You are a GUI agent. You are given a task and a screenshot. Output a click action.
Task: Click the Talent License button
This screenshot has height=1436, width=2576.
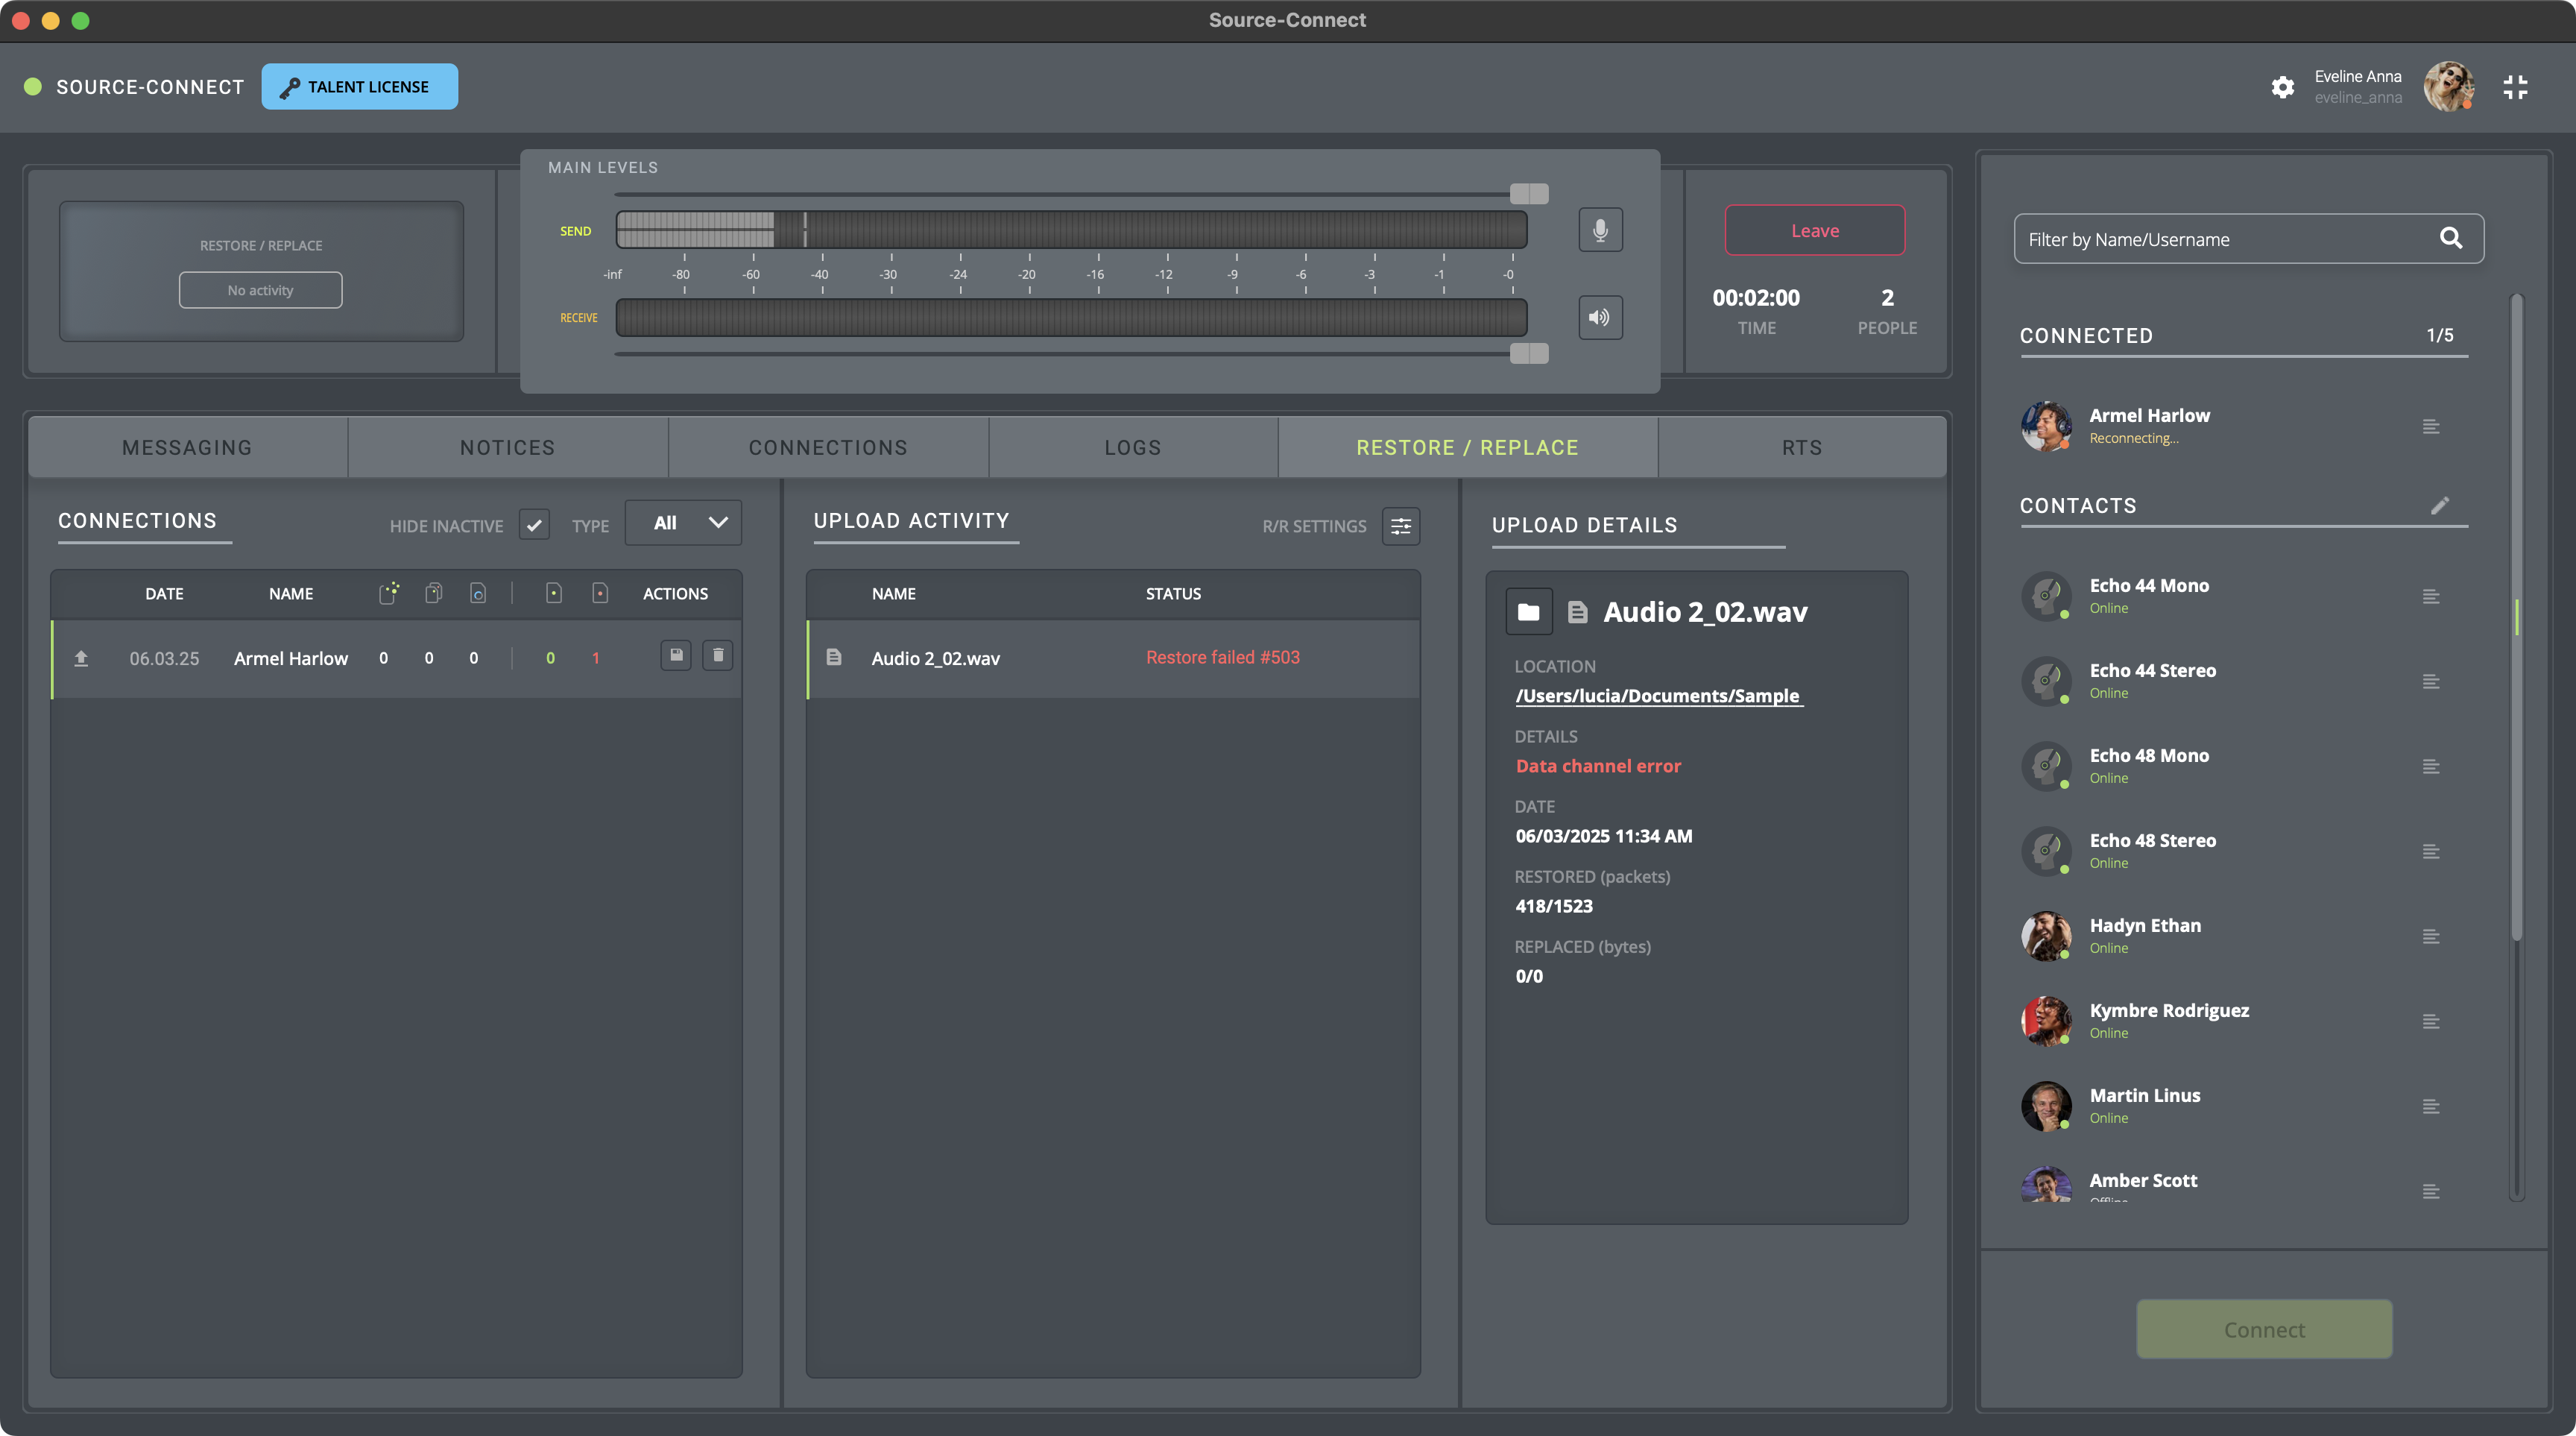tap(360, 87)
